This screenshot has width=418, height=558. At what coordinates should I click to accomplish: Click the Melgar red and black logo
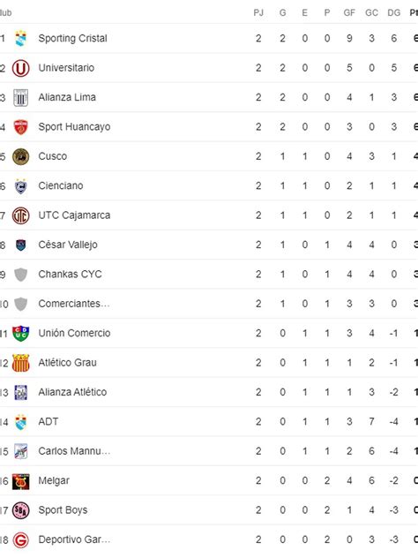pyautogui.click(x=20, y=481)
